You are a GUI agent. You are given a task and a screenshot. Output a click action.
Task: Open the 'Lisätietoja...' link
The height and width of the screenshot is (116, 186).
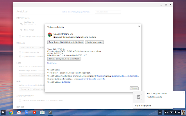(x=52, y=63)
